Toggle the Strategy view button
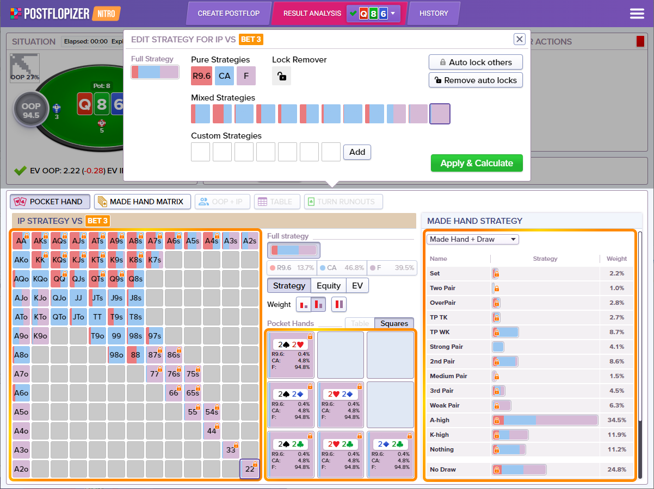This screenshot has width=654, height=489. pyautogui.click(x=289, y=286)
